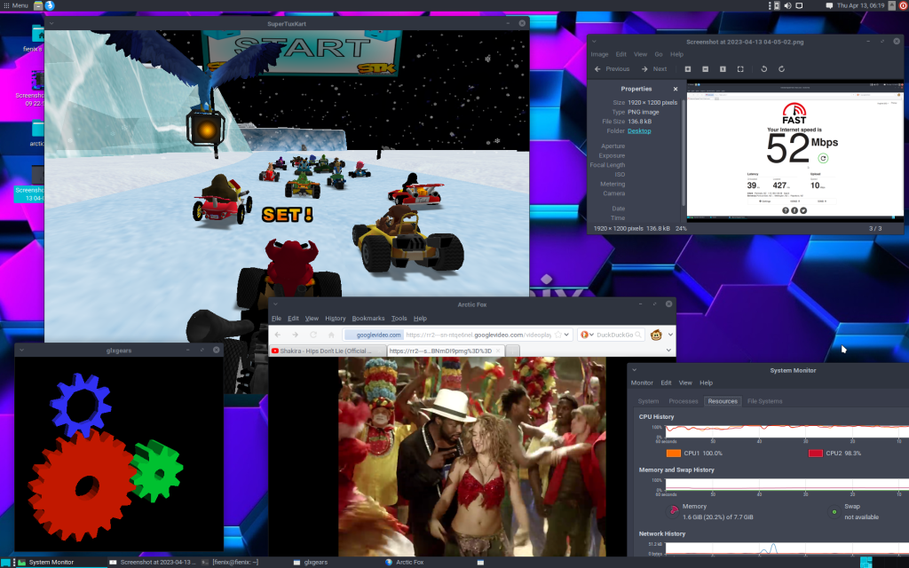Click Forward arrow in Arctic Fox
The image size is (909, 568).
point(295,335)
